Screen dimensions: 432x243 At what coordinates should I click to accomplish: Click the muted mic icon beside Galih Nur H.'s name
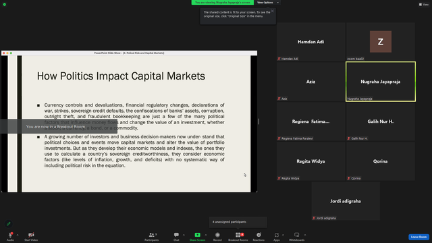click(349, 138)
